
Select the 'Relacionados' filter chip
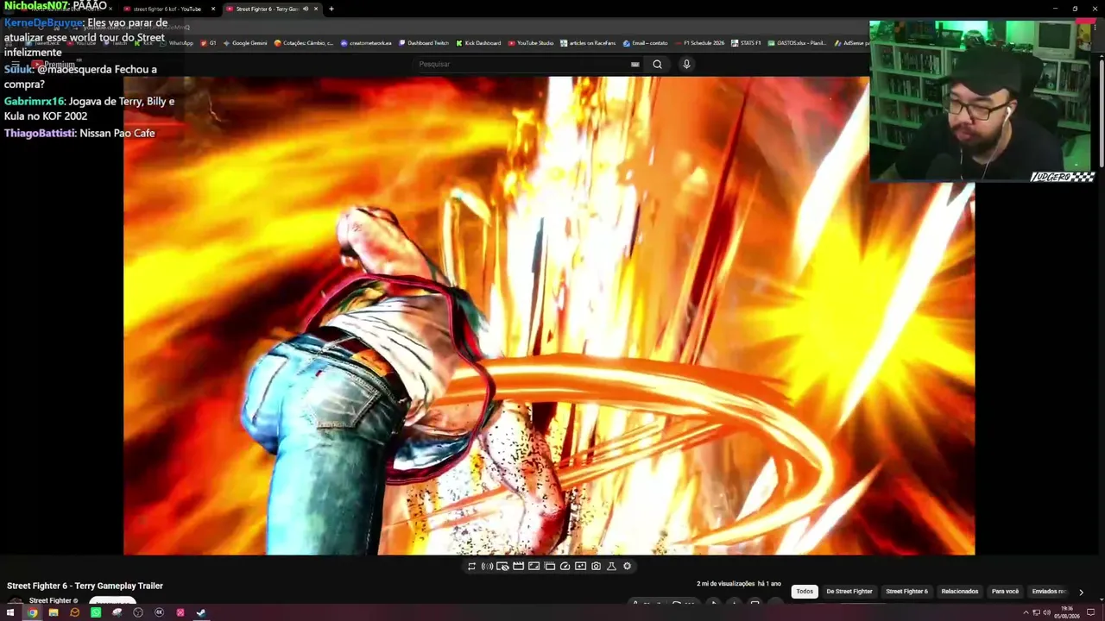pyautogui.click(x=960, y=592)
